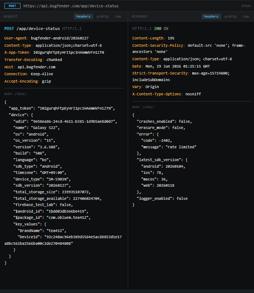The height and width of the screenshot is (293, 254).
Task: Switch response view to pretty
Action: 231,16
